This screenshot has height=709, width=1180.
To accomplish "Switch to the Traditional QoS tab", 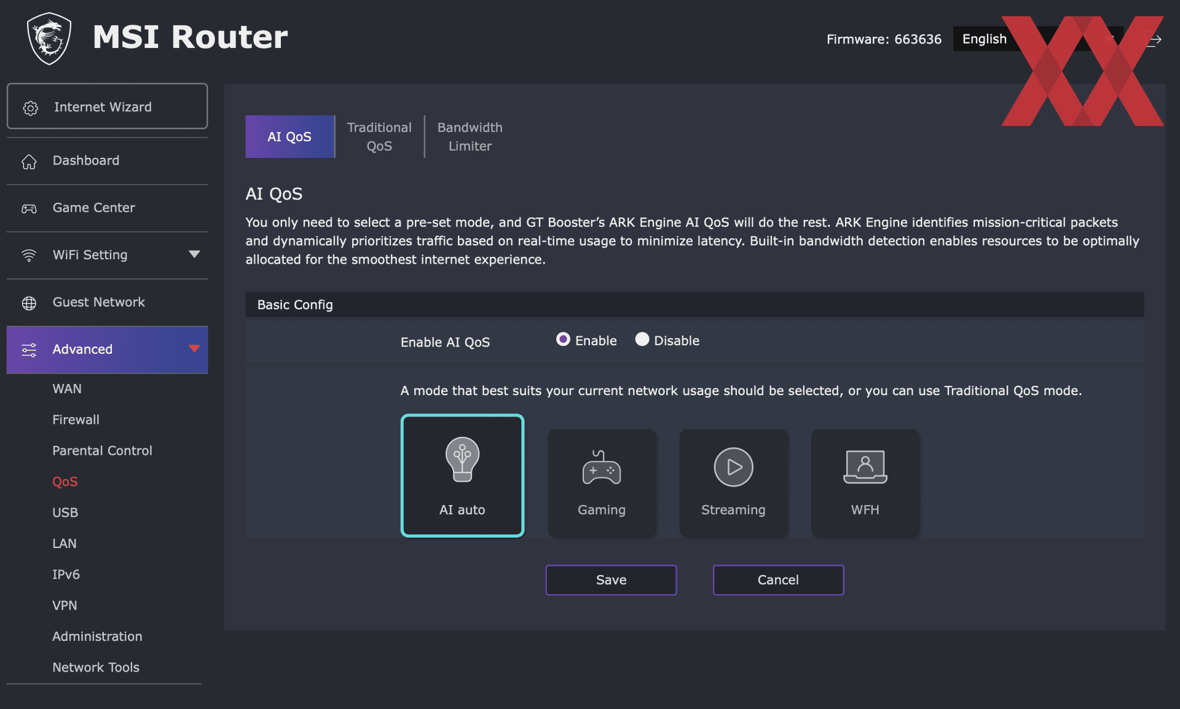I will coord(379,136).
